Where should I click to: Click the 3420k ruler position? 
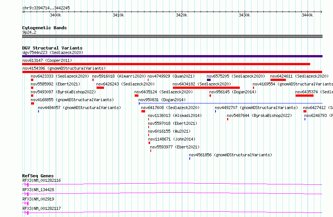coord(181,15)
